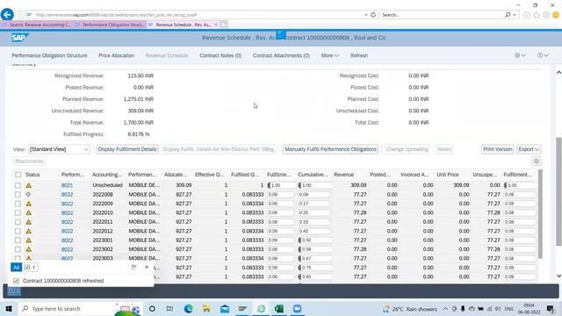Open browser tools gear icon
This screenshot has height=316, width=562.
(546, 15)
